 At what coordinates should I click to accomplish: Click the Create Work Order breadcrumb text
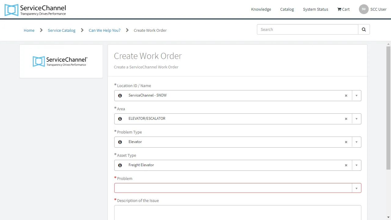coord(150,30)
